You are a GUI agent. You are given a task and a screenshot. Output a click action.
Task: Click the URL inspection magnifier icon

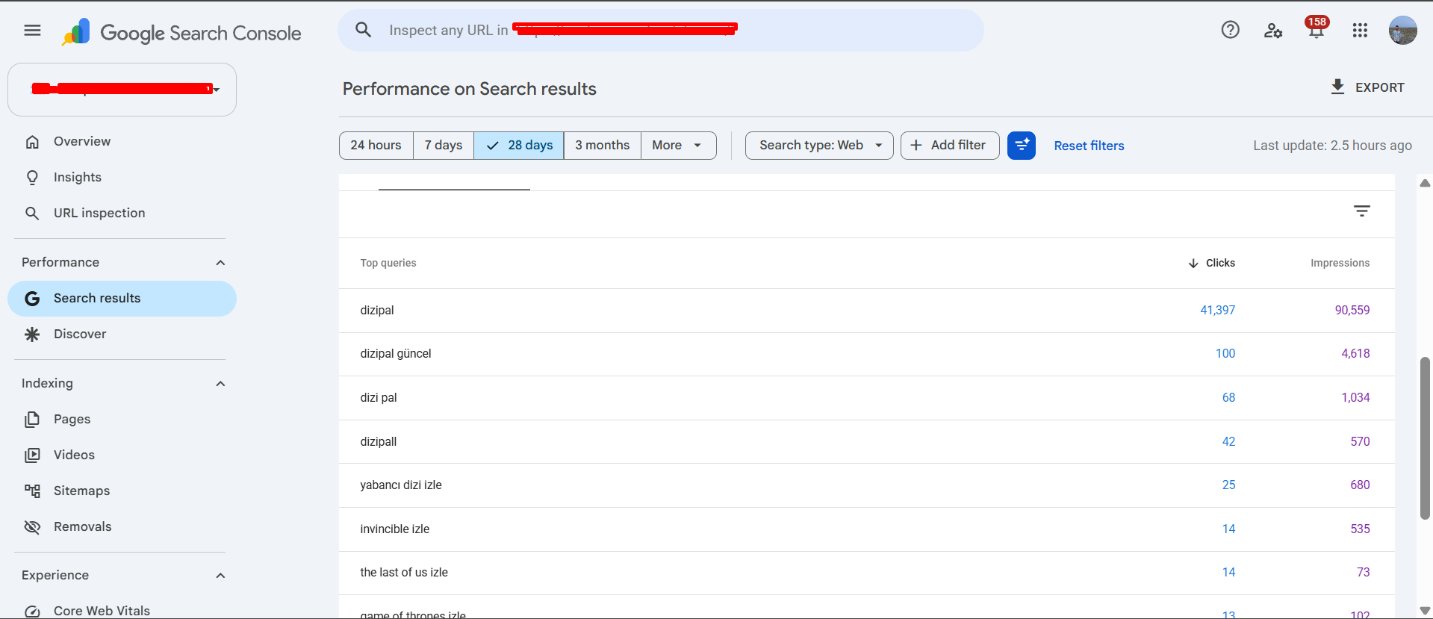(32, 214)
